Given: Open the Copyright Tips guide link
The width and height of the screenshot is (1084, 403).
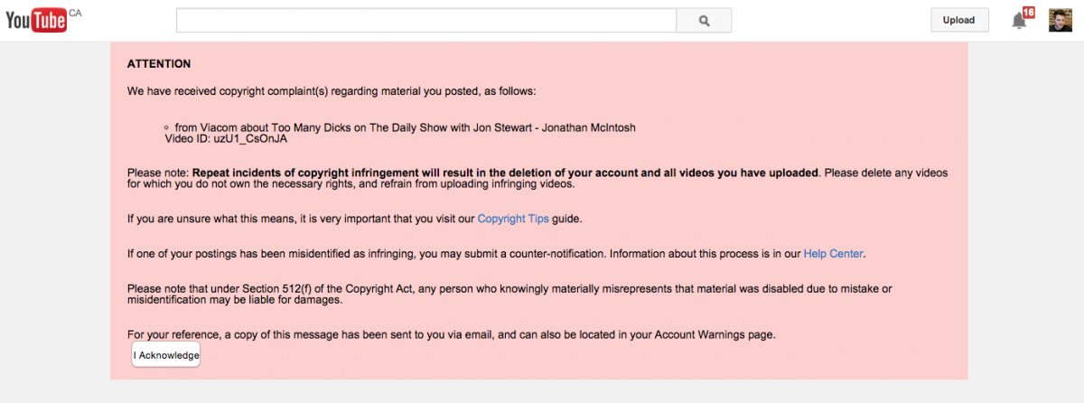Looking at the screenshot, I should click(x=513, y=219).
